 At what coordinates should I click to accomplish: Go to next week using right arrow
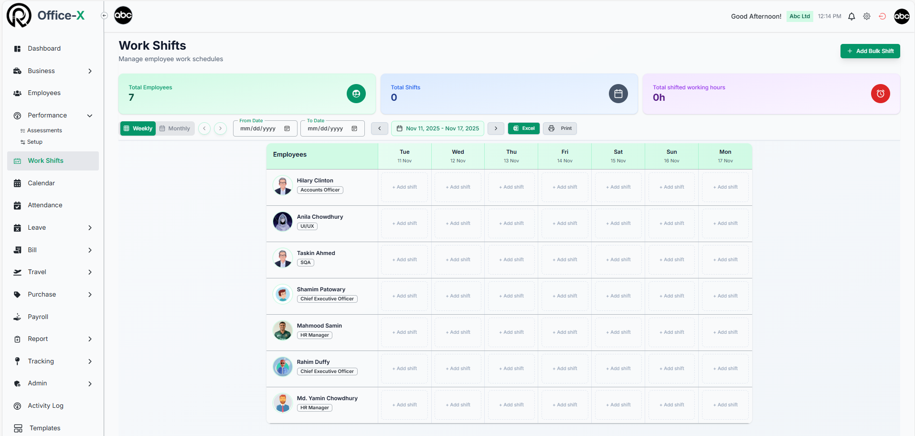(x=496, y=128)
